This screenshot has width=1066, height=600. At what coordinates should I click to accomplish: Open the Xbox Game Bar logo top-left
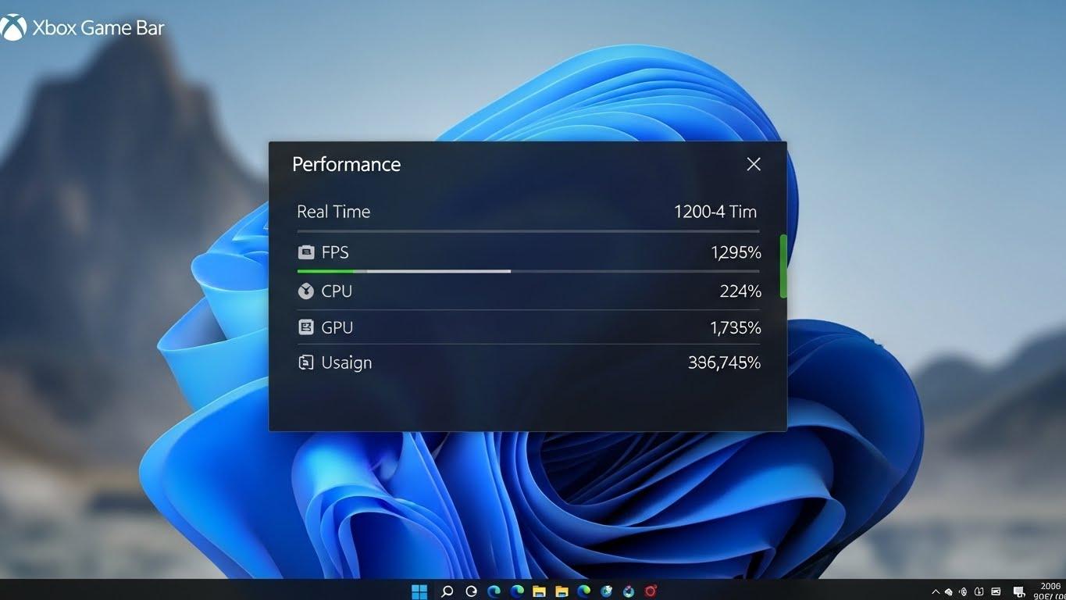click(x=12, y=27)
